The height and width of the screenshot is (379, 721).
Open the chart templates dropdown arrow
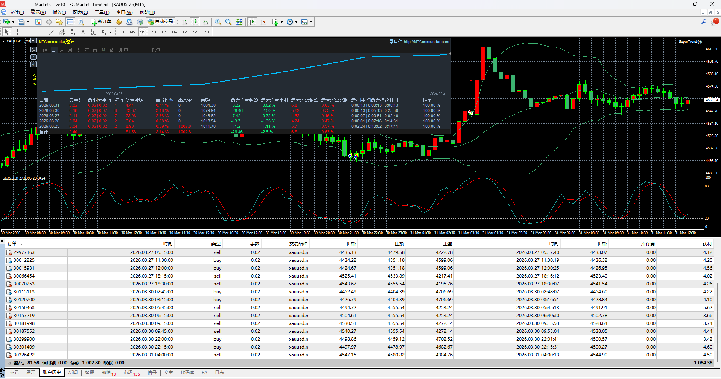pyautogui.click(x=311, y=22)
